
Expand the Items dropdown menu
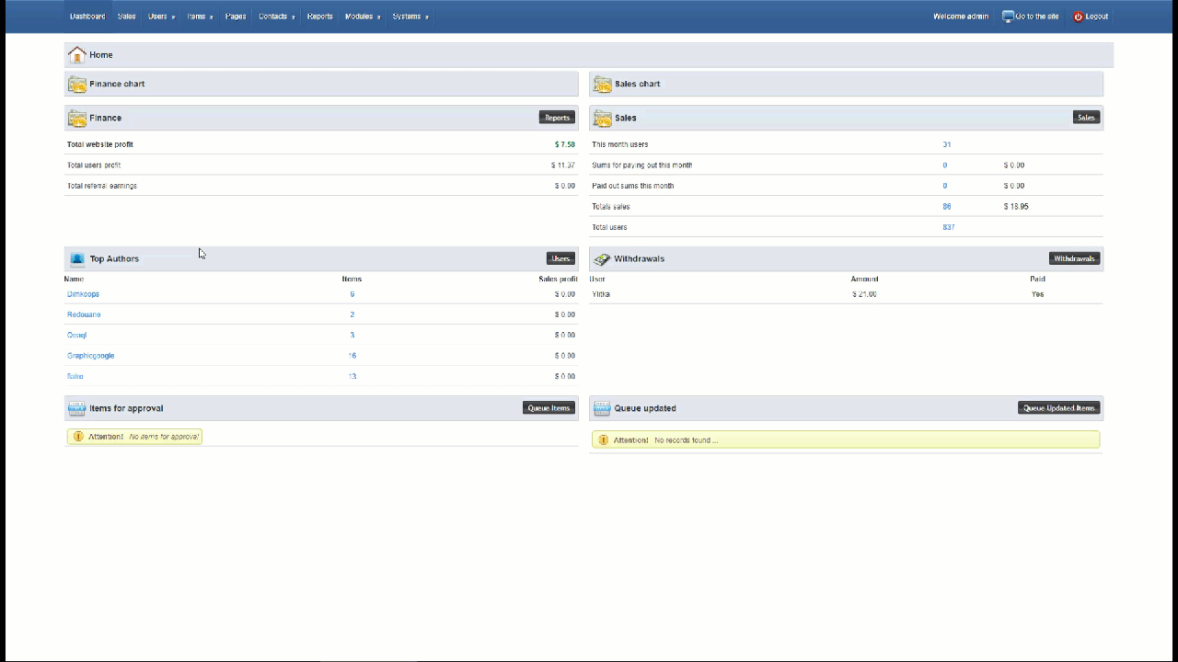(200, 17)
